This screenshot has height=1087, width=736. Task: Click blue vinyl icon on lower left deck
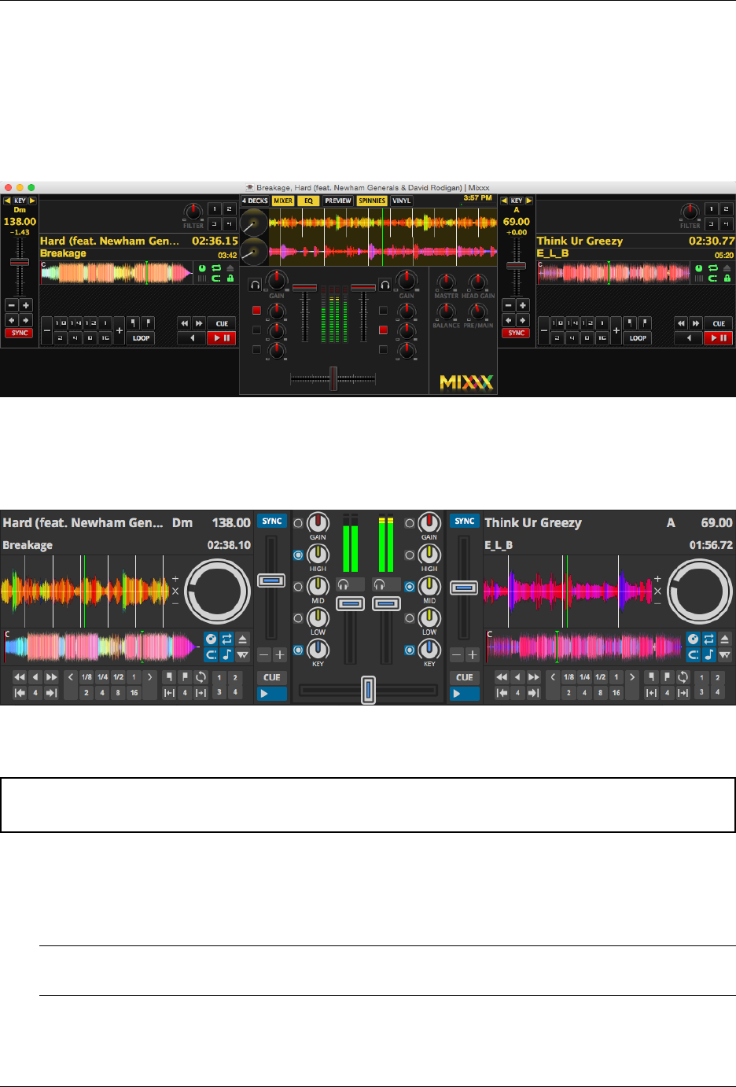coord(211,639)
